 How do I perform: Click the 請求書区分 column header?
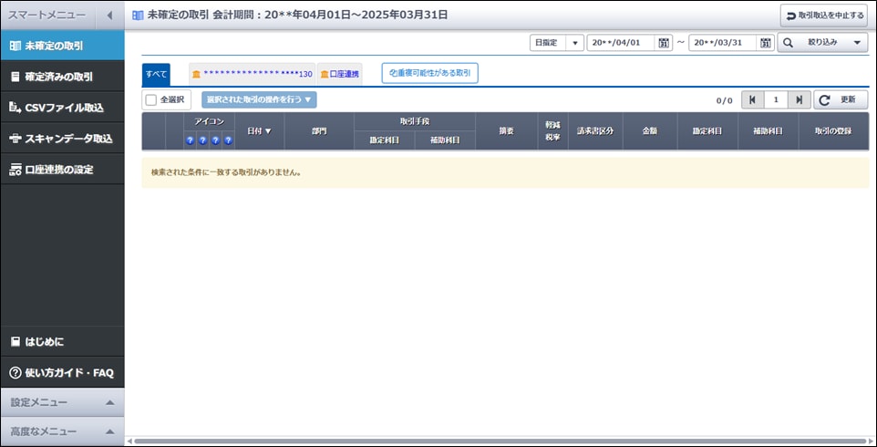pyautogui.click(x=595, y=131)
